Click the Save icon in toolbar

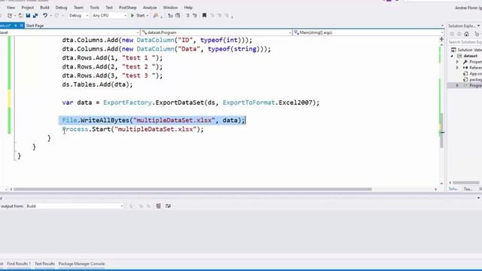28,15
